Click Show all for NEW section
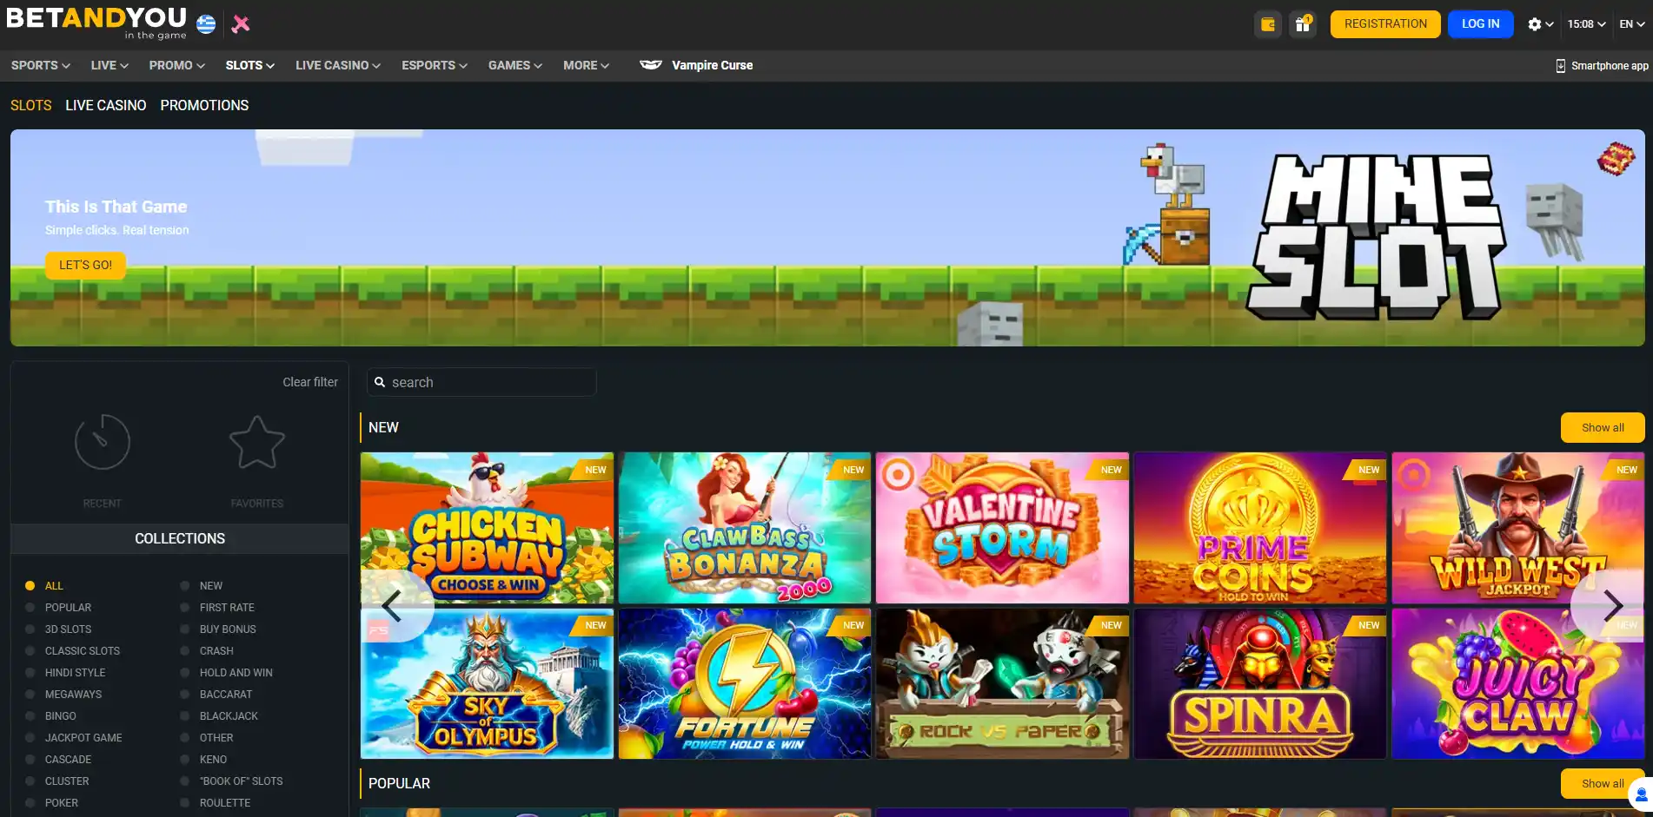 (x=1603, y=427)
